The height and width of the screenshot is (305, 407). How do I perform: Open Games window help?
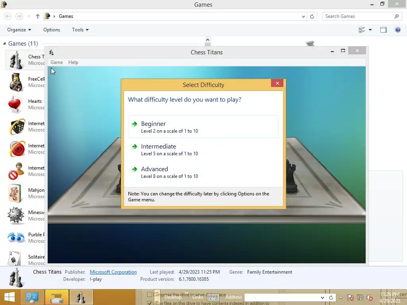tap(397, 30)
